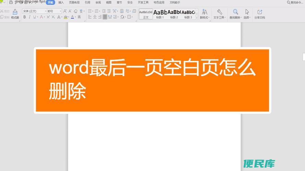Screen dimensions: 305x171
Task: Open the 特色应用 tab
Action: 159,2
